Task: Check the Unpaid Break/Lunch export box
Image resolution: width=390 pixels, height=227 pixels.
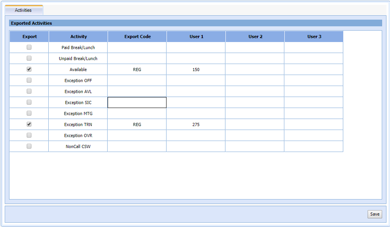Action: click(29, 58)
